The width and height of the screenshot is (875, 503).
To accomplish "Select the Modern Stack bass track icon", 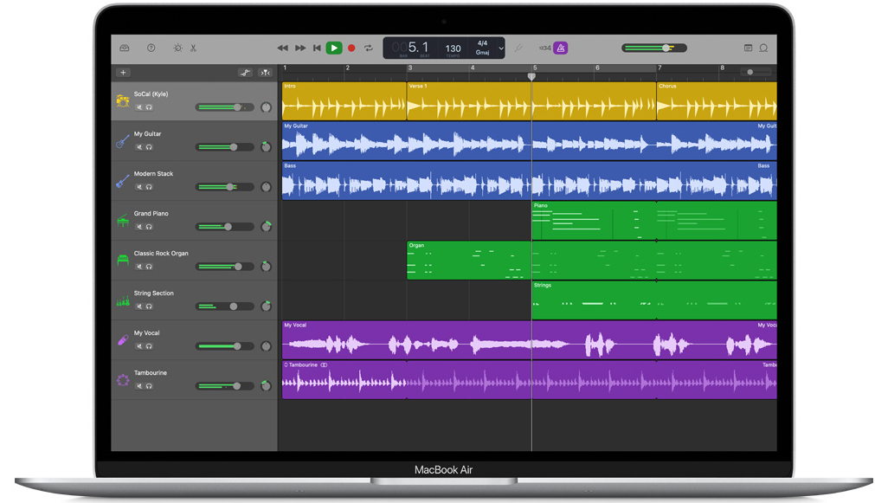I will 123,181.
